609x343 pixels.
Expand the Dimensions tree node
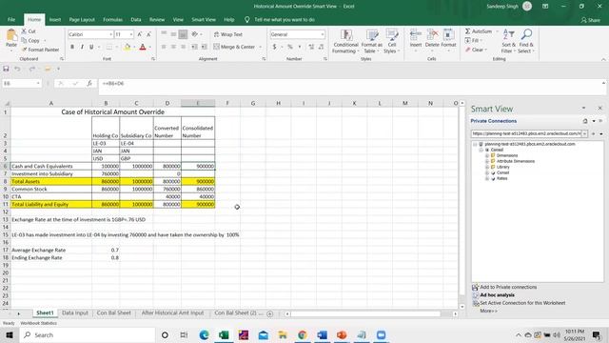pos(487,155)
